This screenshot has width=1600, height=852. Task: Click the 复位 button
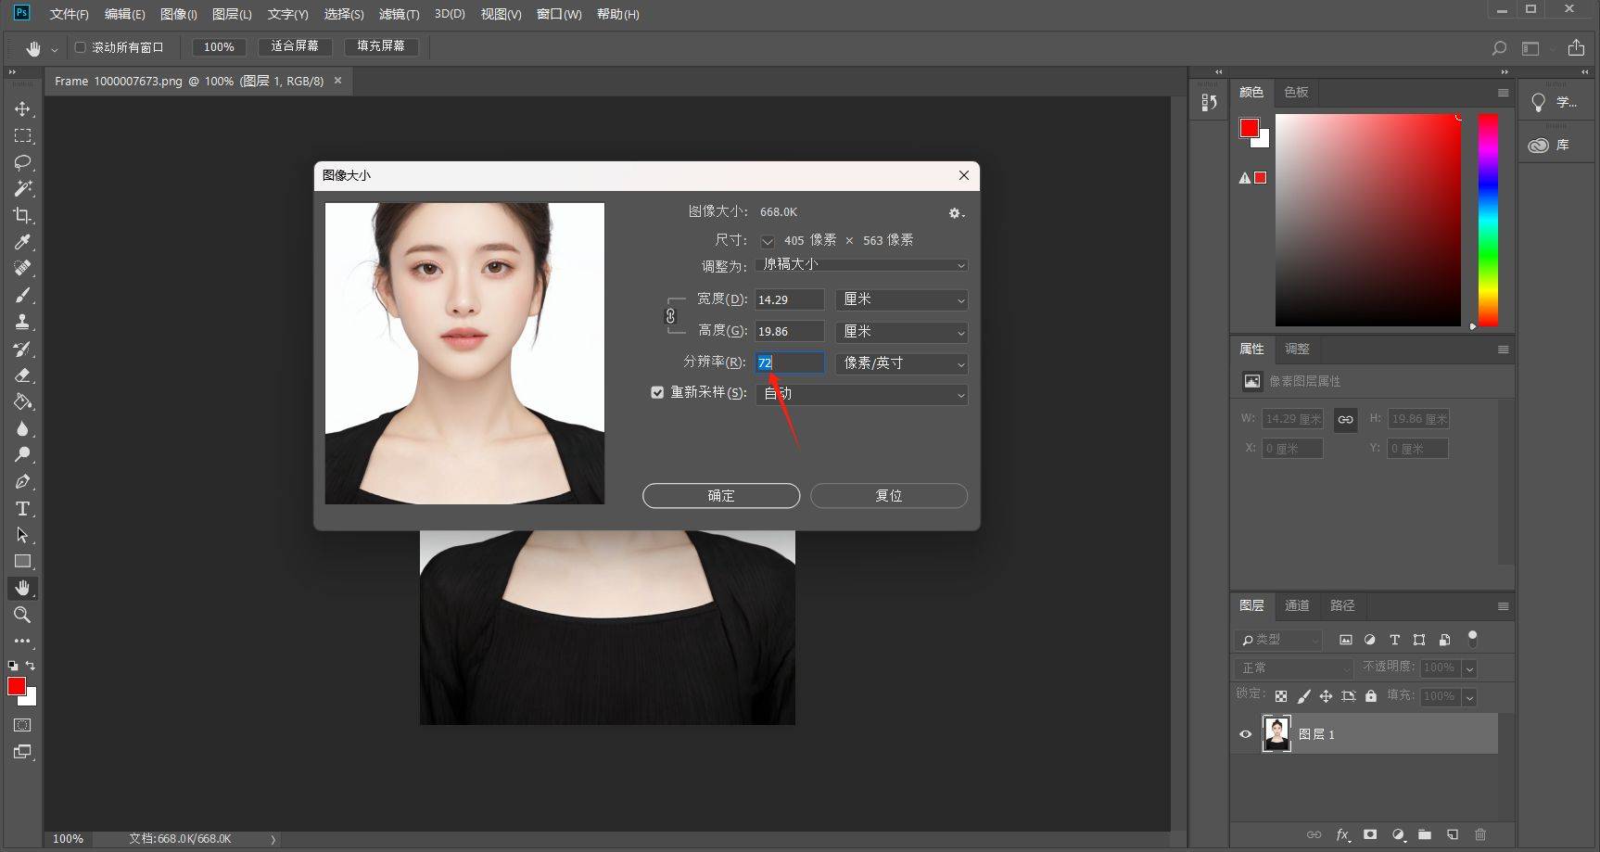coord(888,496)
